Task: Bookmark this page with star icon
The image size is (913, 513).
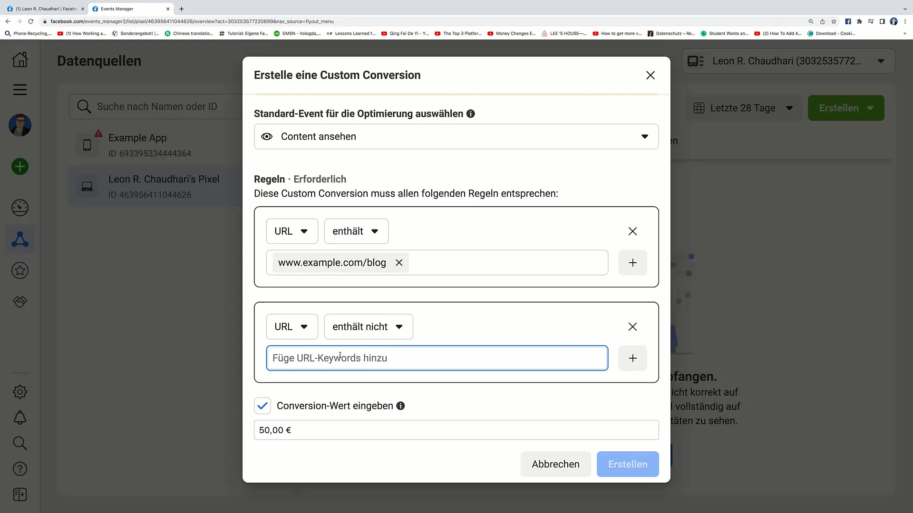Action: [834, 21]
